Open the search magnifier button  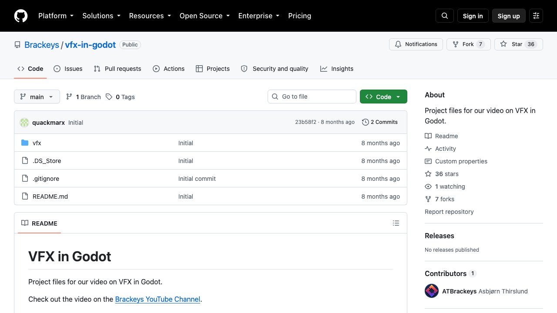[445, 16]
